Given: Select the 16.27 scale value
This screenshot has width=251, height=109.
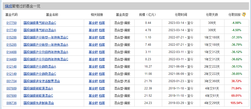Looking at the screenshot, I should click(x=148, y=67).
